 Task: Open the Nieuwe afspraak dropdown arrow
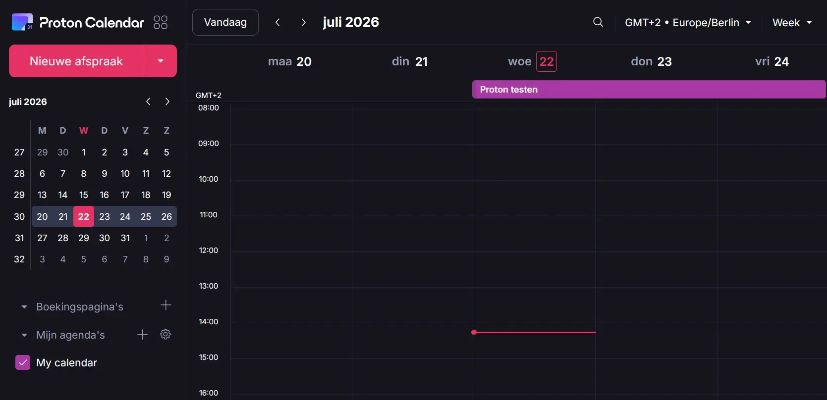[161, 61]
